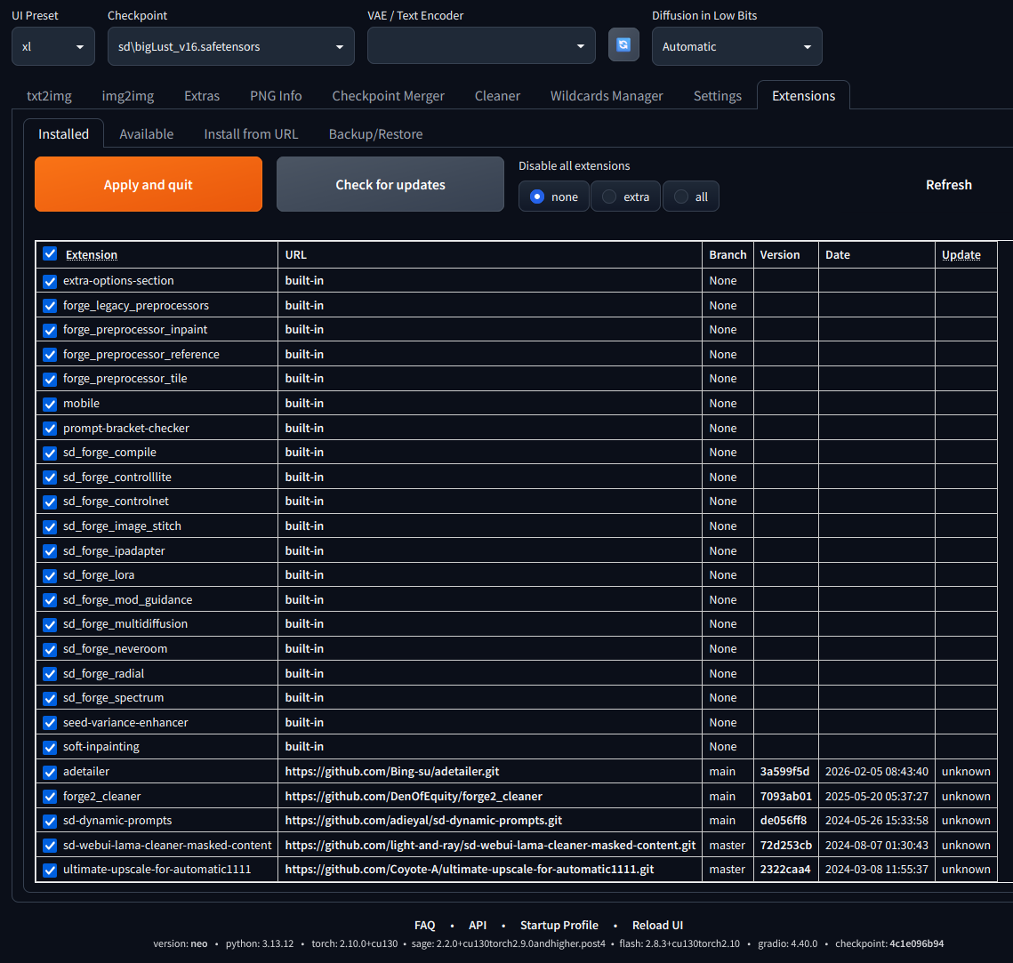Open the UI Preset dropdown

pyautogui.click(x=53, y=46)
